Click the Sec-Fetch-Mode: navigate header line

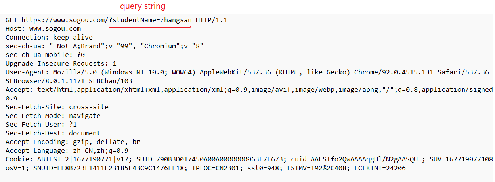[53, 116]
